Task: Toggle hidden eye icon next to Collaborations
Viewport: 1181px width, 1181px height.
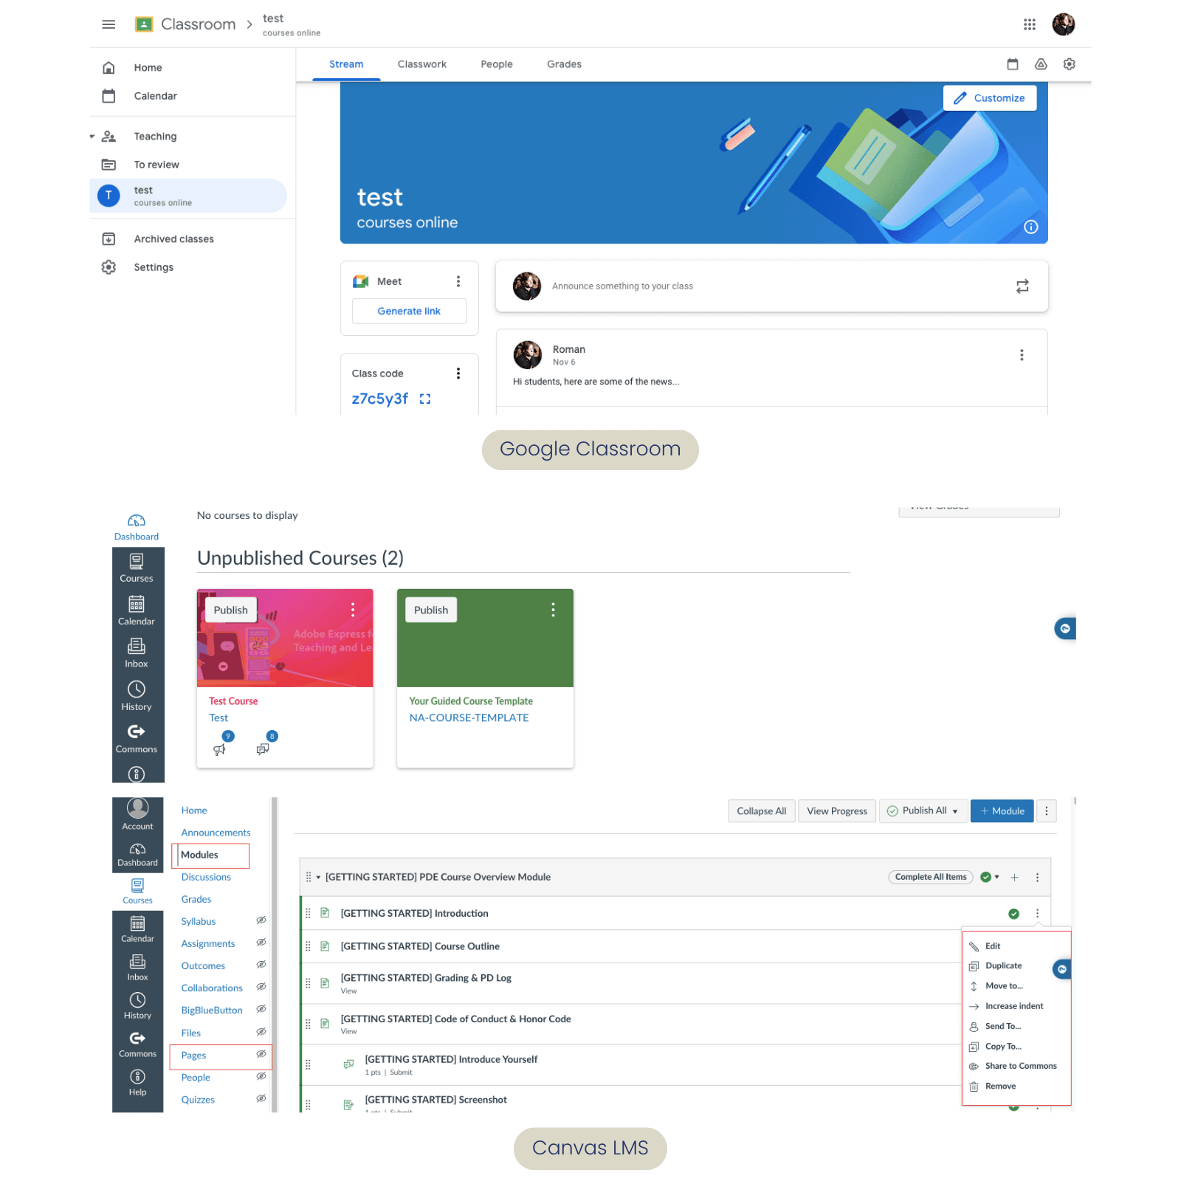Action: coord(261,987)
